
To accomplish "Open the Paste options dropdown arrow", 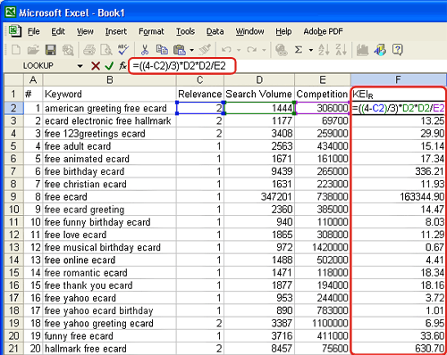I will coord(191,50).
